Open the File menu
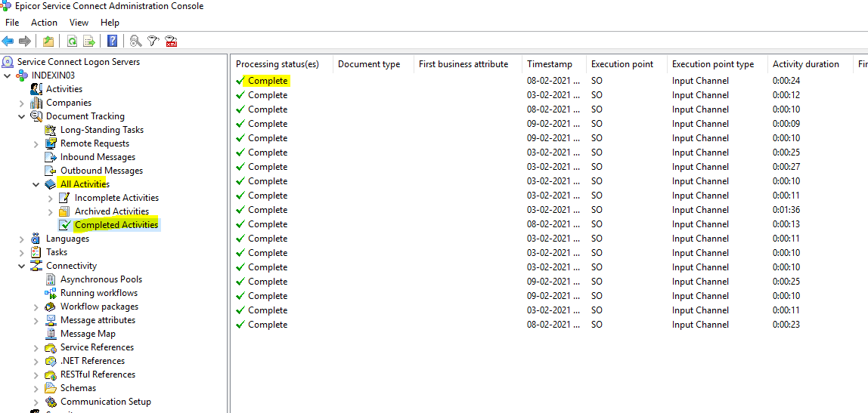 pos(12,23)
